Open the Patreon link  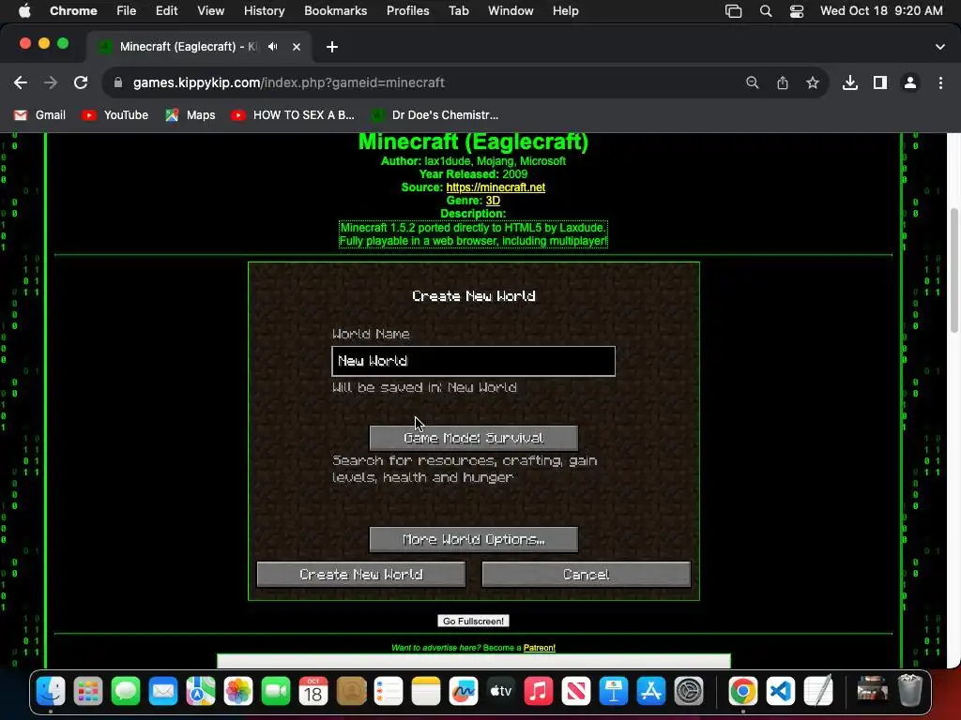point(540,648)
